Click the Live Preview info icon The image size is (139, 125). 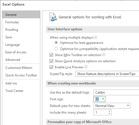tap(86, 67)
